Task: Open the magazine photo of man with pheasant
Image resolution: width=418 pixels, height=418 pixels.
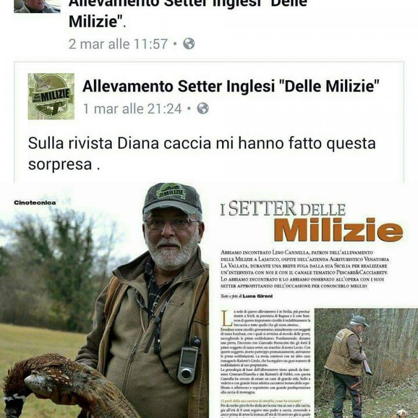Action: (104, 300)
